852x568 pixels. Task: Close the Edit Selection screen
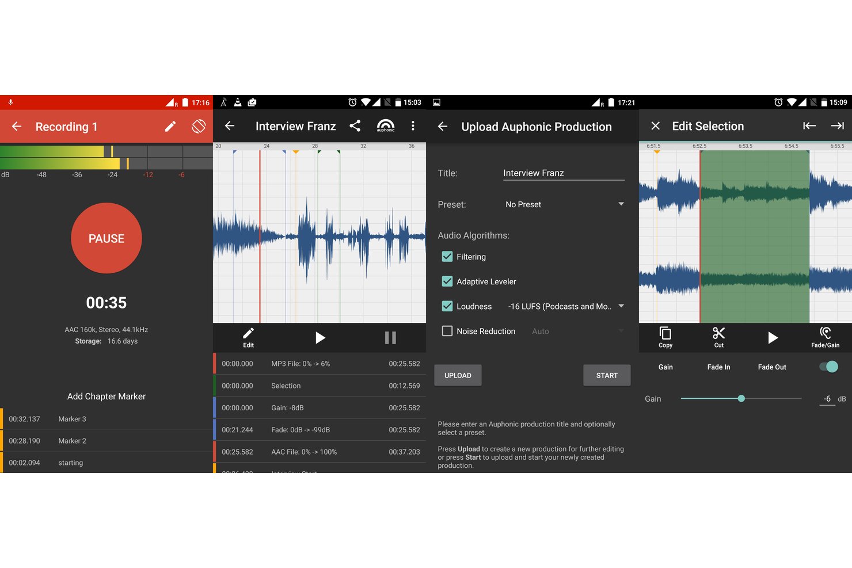click(655, 126)
